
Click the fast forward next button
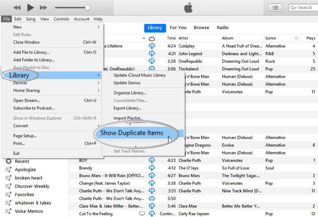[x=44, y=8]
